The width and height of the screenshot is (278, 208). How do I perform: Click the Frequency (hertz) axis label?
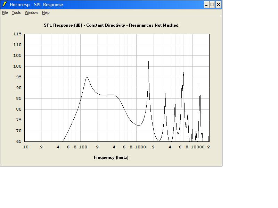pos(111,157)
